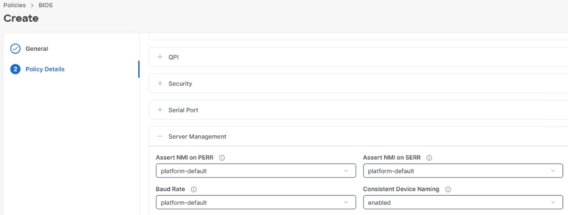Expand the QPI section
The height and width of the screenshot is (215, 568).
(x=160, y=57)
